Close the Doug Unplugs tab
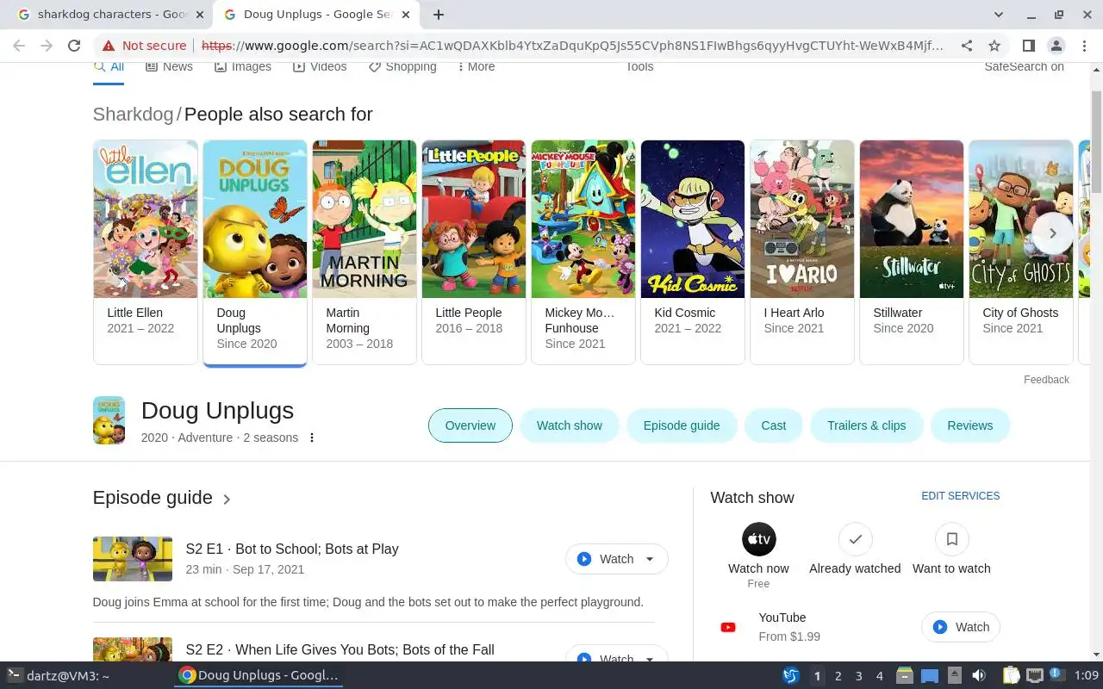The image size is (1103, 689). point(407,15)
